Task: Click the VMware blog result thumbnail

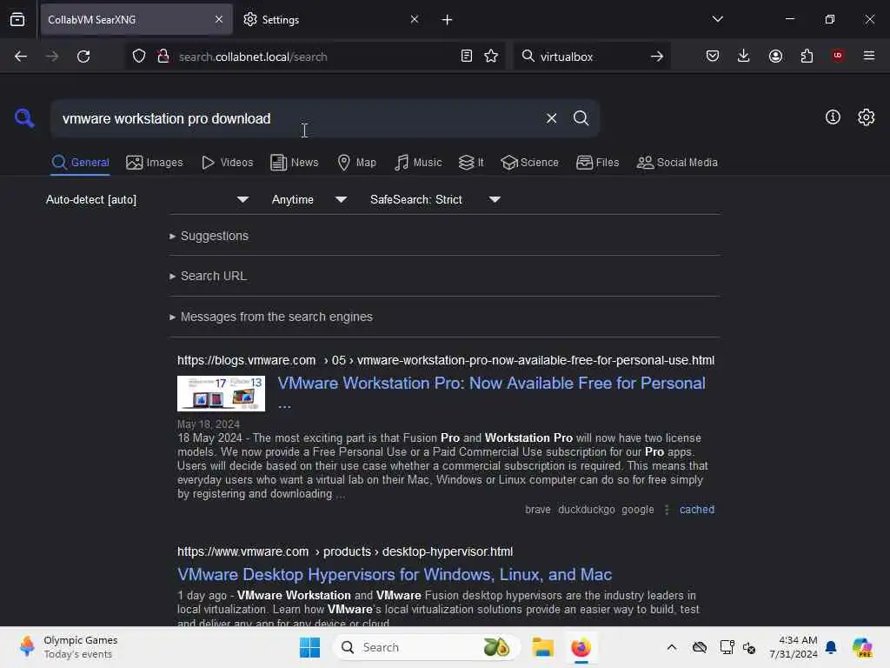Action: pos(221,393)
